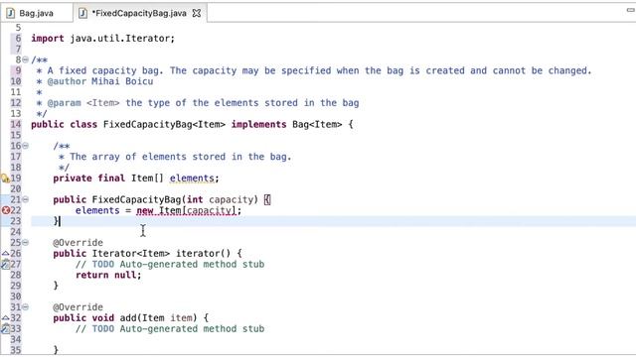This screenshot has width=636, height=357.
Task: Click the class name 'FixedCapacityBag<Item>' on line 14
Action: pos(164,125)
